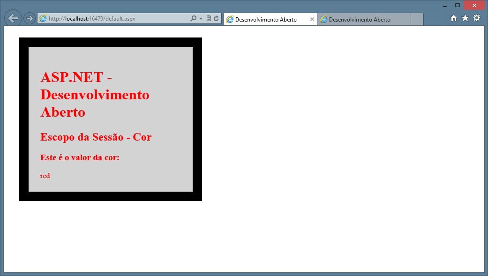Image resolution: width=488 pixels, height=276 pixels.
Task: Click the red color value text
Action: (x=45, y=176)
